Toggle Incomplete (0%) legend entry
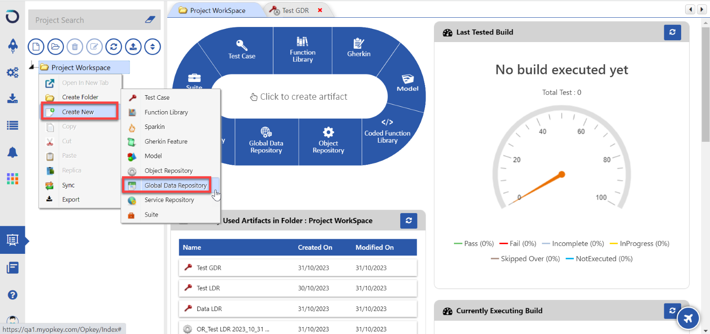Screen dimensions: 710x334 click(x=573, y=244)
